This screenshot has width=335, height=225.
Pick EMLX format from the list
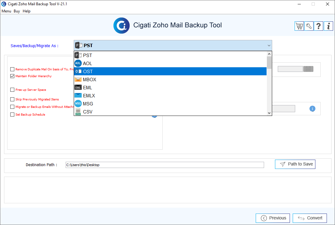point(170,95)
